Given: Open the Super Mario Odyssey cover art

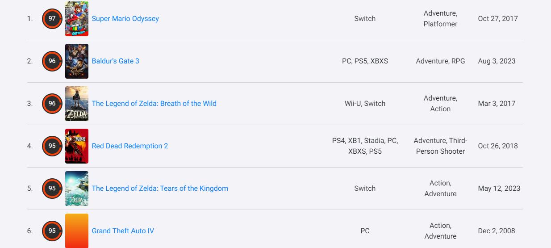Looking at the screenshot, I should pyautogui.click(x=77, y=19).
